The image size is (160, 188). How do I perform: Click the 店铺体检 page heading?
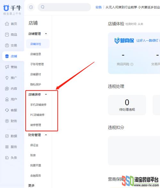(116, 24)
